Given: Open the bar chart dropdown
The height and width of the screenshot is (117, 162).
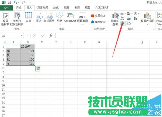Looking at the screenshot, I should point(132,14).
